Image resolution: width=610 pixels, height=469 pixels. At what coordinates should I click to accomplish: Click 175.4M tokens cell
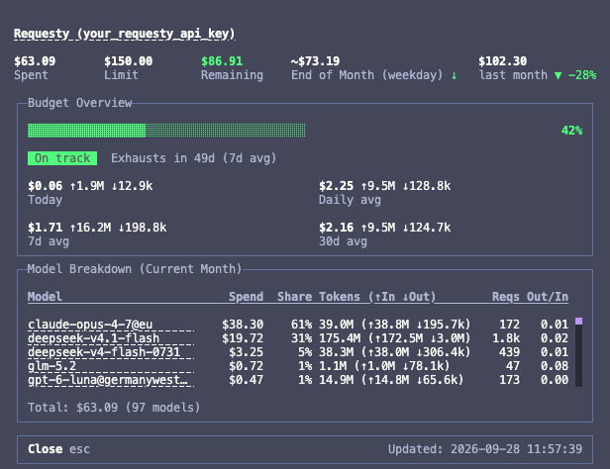tap(395, 338)
